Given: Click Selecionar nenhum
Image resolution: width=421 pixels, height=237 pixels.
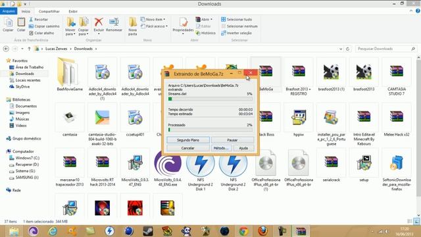Looking at the screenshot, I should coord(239,26).
